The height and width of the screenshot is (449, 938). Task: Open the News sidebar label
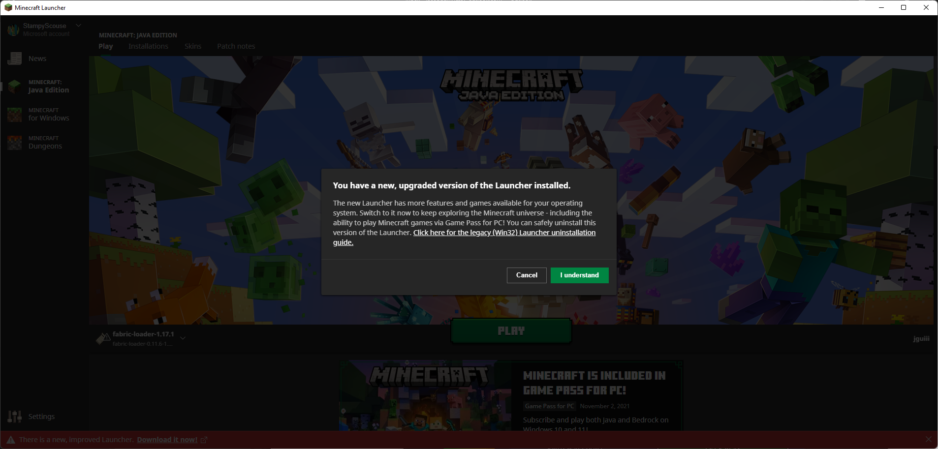pos(37,59)
